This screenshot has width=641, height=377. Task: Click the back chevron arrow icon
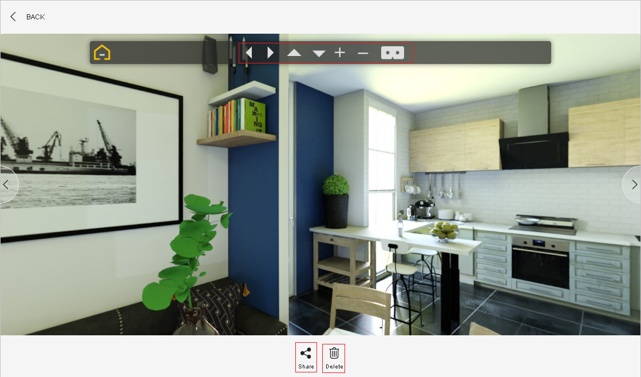pyautogui.click(x=13, y=17)
